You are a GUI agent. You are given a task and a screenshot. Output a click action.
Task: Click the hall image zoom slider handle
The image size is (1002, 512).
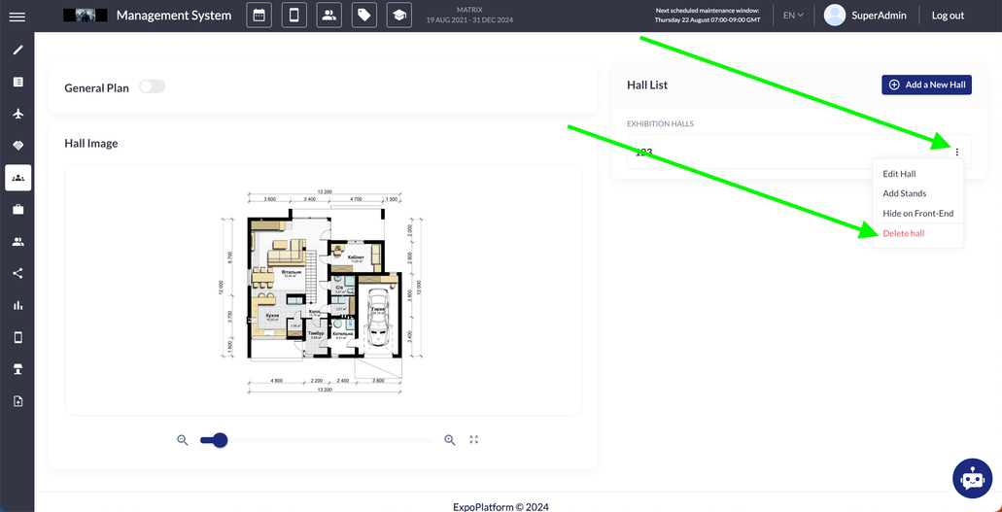[x=220, y=440]
